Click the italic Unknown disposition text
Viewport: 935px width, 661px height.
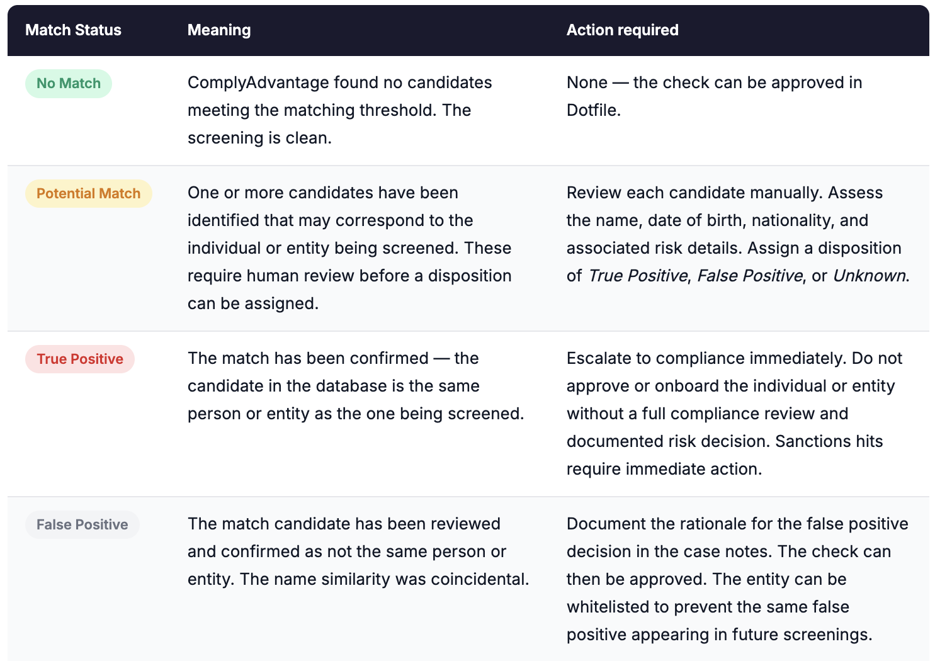(870, 276)
